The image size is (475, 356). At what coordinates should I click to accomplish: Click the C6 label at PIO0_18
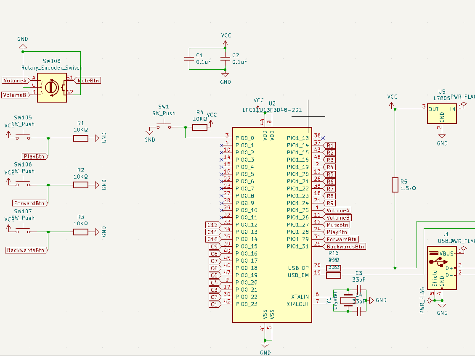coord(215,268)
